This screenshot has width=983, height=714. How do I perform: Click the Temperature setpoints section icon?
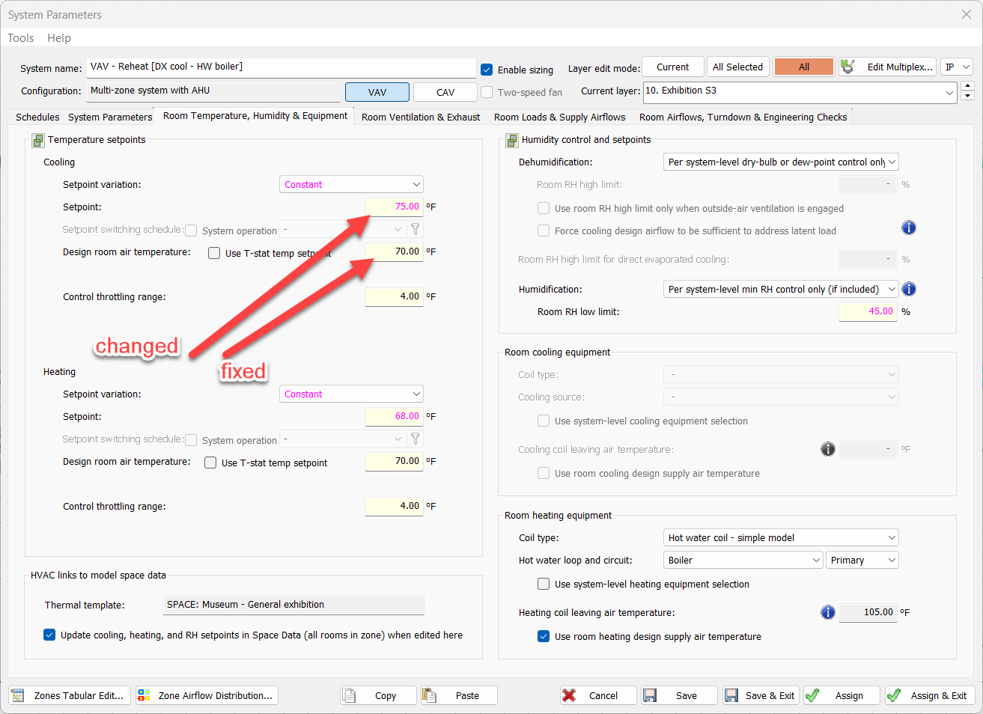tap(38, 140)
